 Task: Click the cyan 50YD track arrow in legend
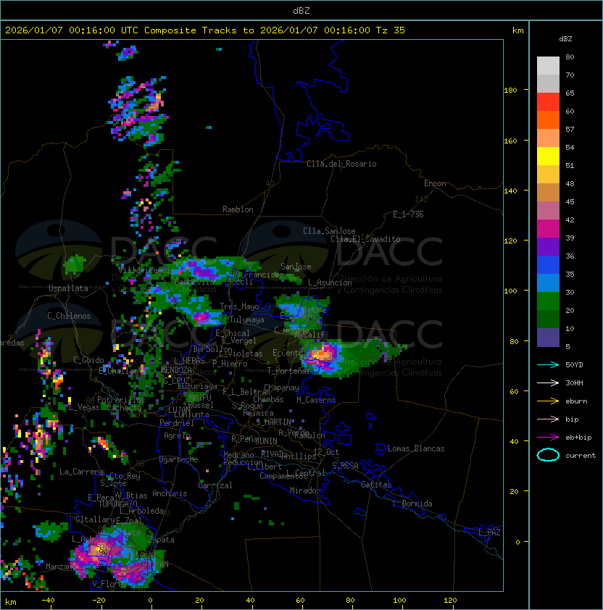pyautogui.click(x=548, y=364)
